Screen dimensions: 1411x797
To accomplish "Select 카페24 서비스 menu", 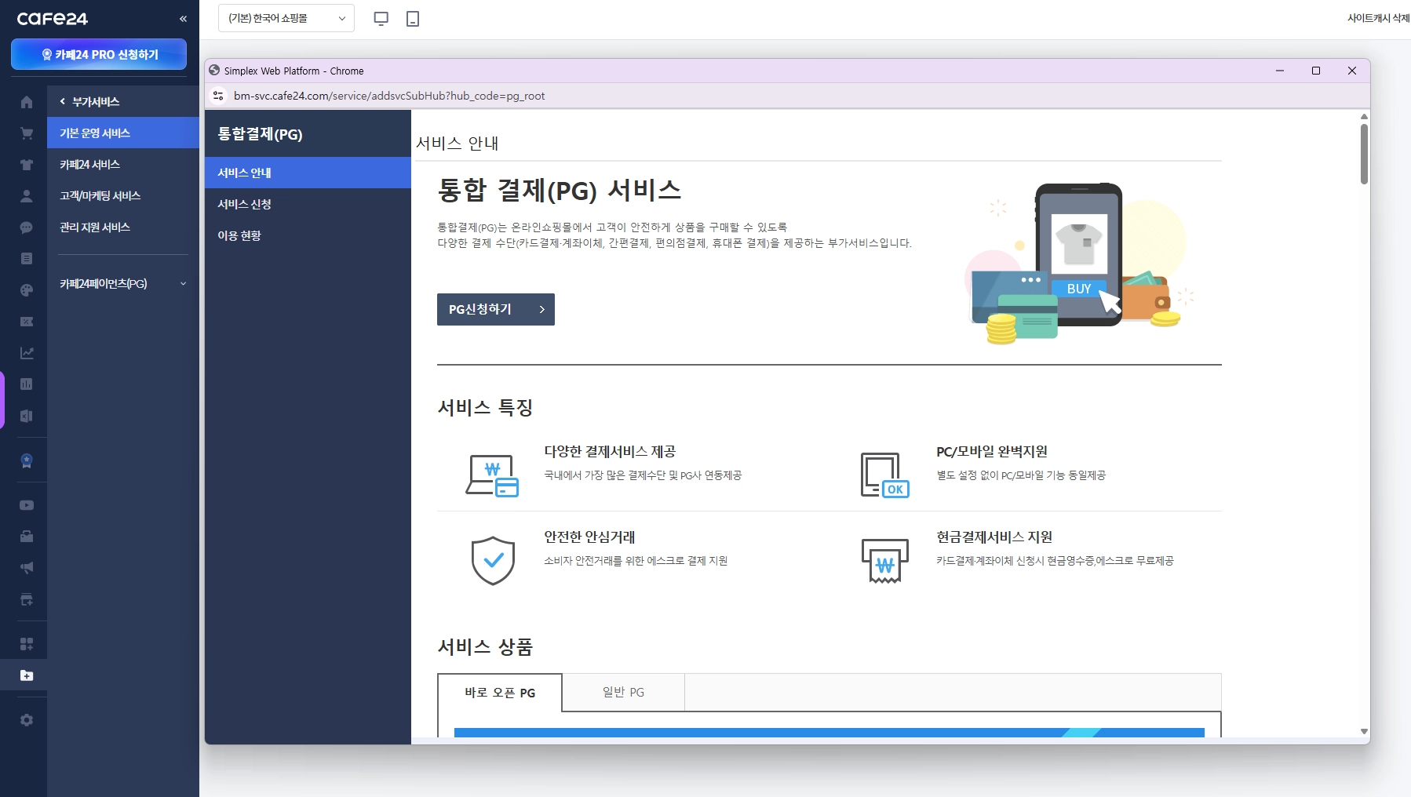I will [x=123, y=165].
